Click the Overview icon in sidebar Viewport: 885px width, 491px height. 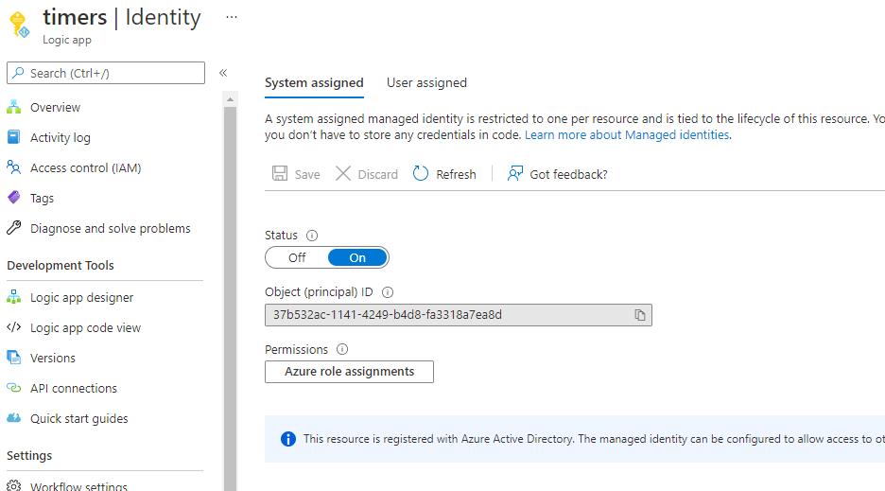tap(13, 107)
